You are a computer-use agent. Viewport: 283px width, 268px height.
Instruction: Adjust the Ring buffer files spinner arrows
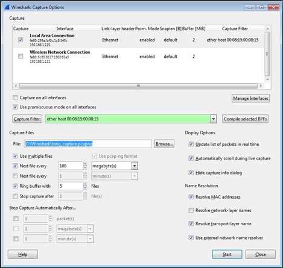(x=85, y=186)
